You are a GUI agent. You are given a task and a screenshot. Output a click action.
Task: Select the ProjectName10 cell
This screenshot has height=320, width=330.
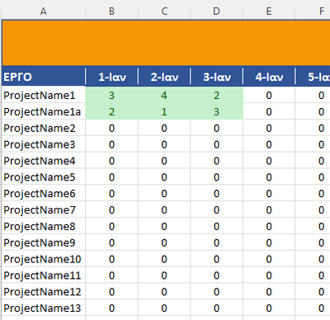44,259
